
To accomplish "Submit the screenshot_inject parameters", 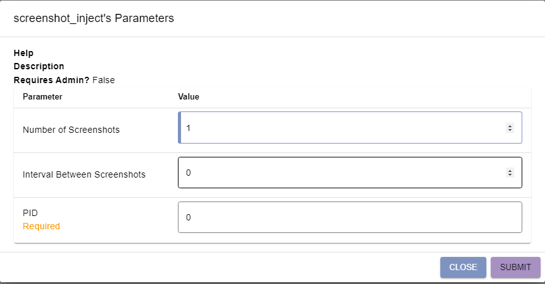I will tap(515, 268).
